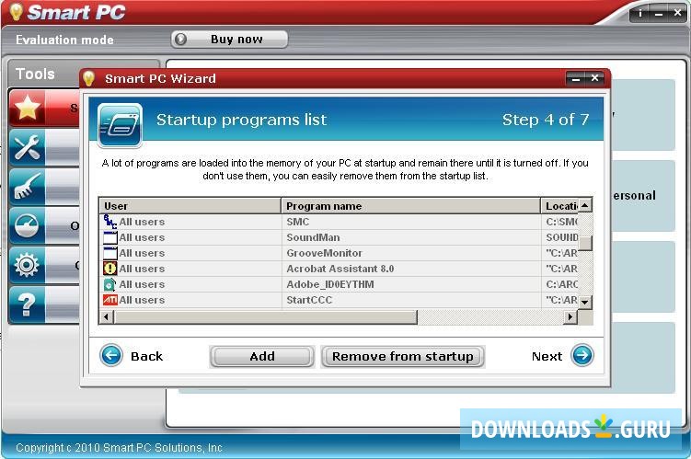
Task: Click the SoundMan location cell
Action: 561,237
